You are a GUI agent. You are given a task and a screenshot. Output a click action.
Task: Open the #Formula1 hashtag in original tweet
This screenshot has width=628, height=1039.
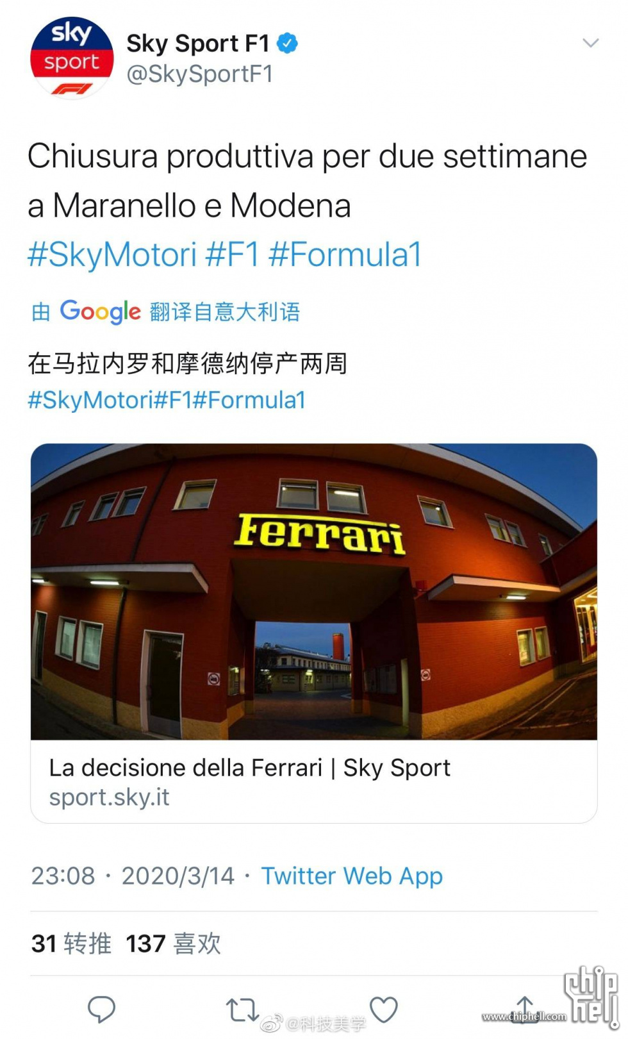(x=345, y=254)
